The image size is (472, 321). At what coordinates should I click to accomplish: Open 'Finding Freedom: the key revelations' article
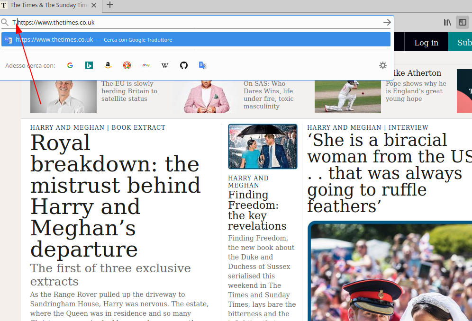tap(257, 210)
